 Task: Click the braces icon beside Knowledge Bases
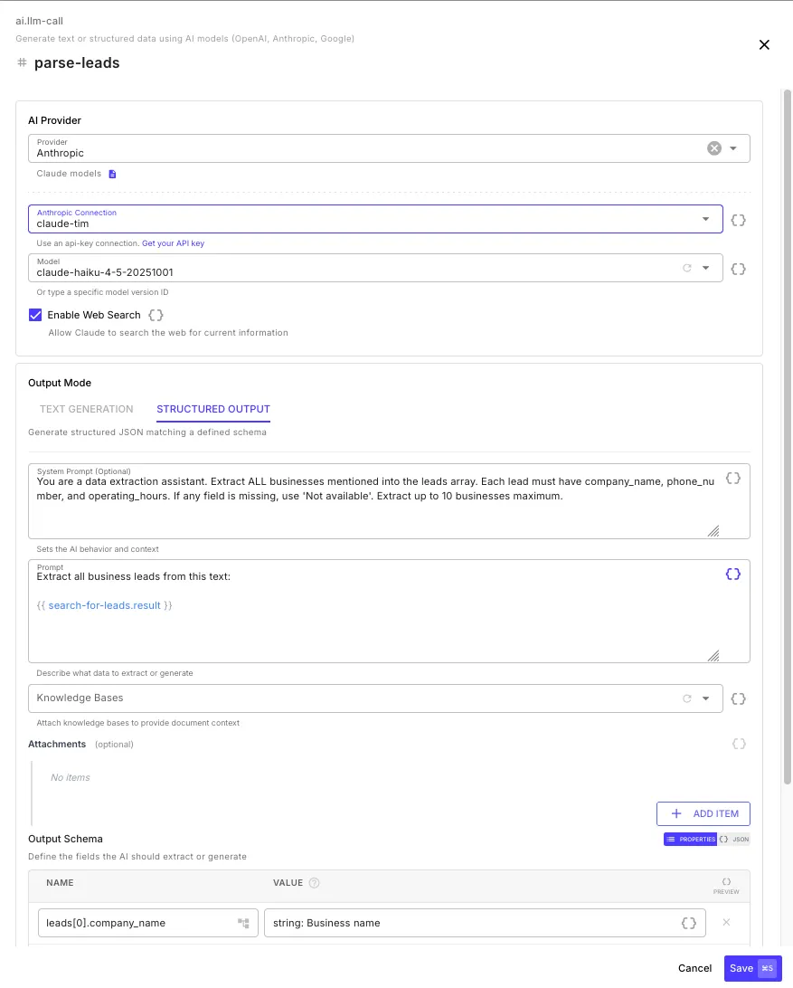[738, 698]
